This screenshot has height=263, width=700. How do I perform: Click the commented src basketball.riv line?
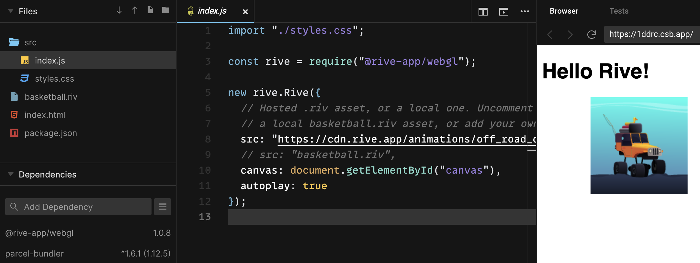[x=318, y=155]
